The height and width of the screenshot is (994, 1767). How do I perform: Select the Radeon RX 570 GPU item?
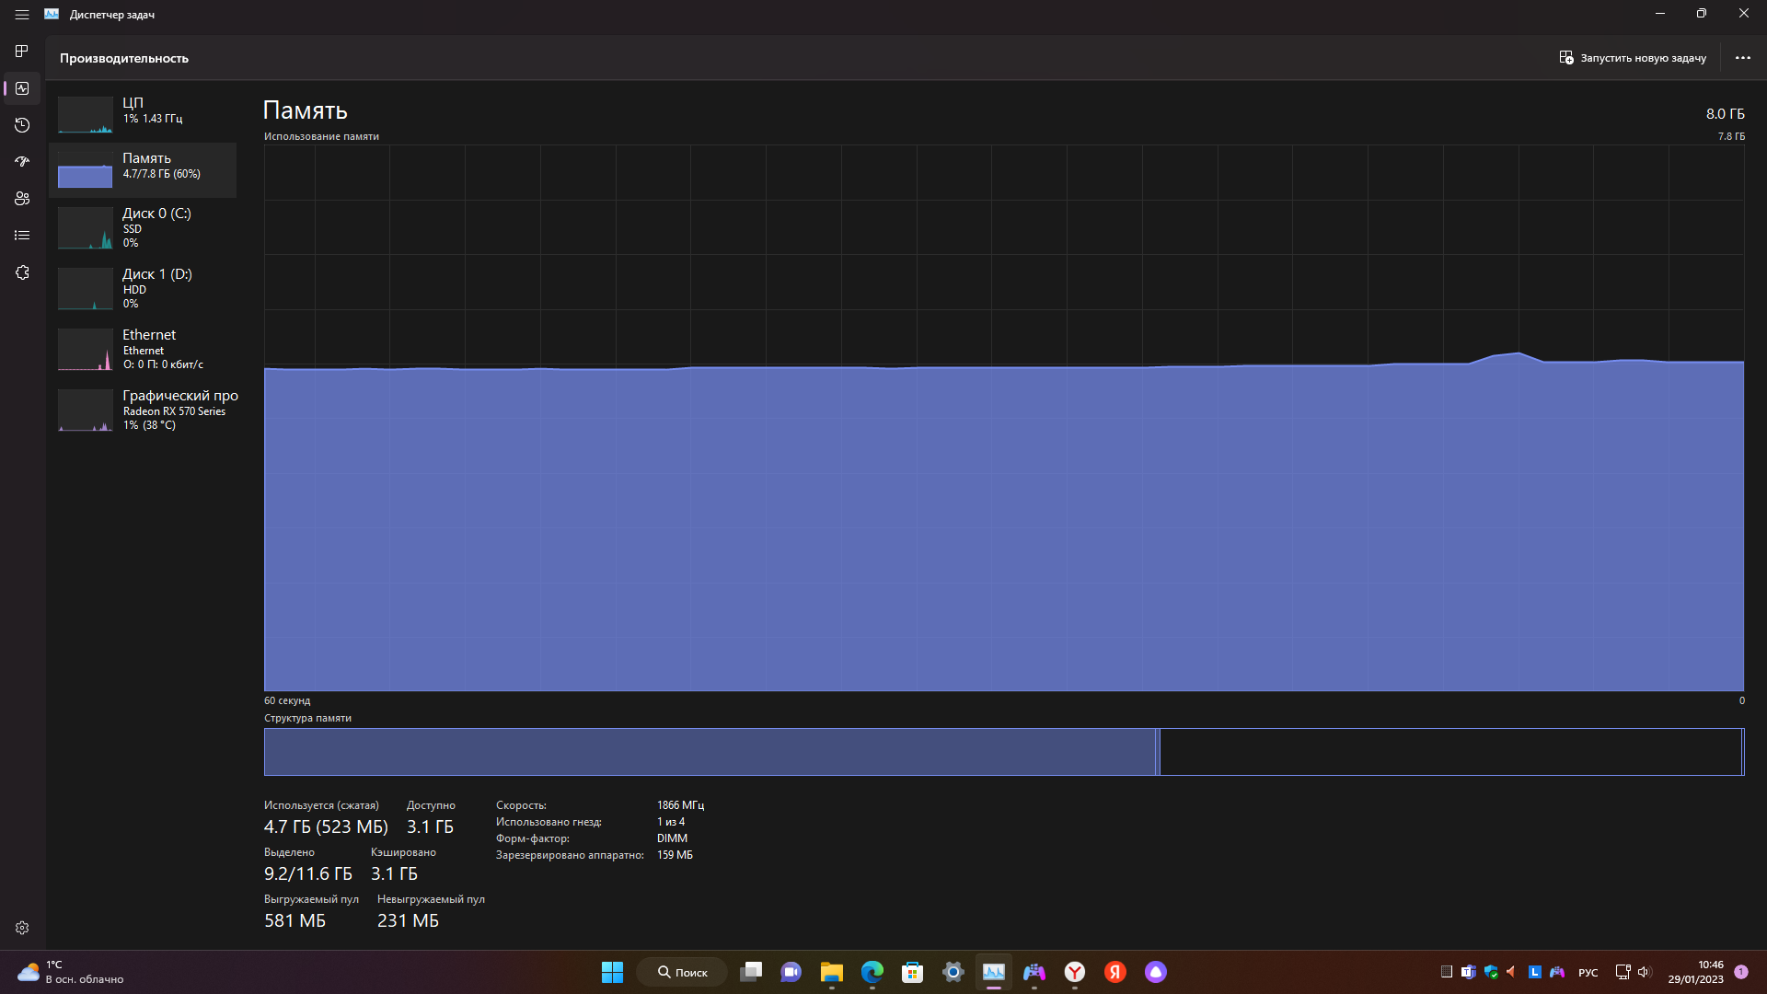coord(143,410)
